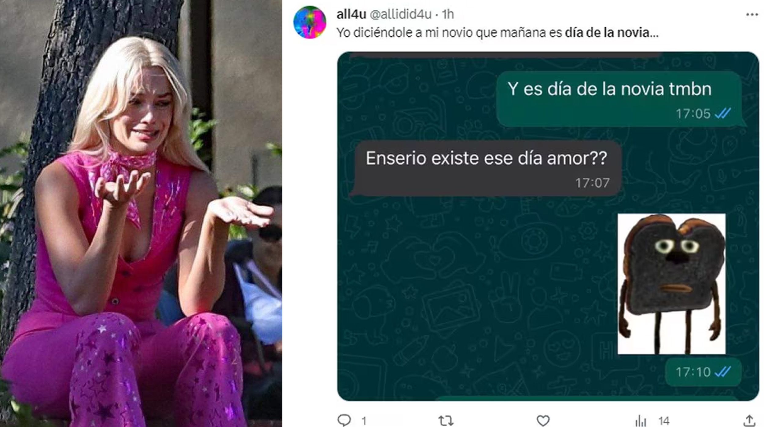
Task: Click the retweet arrows icon
Action: (446, 421)
